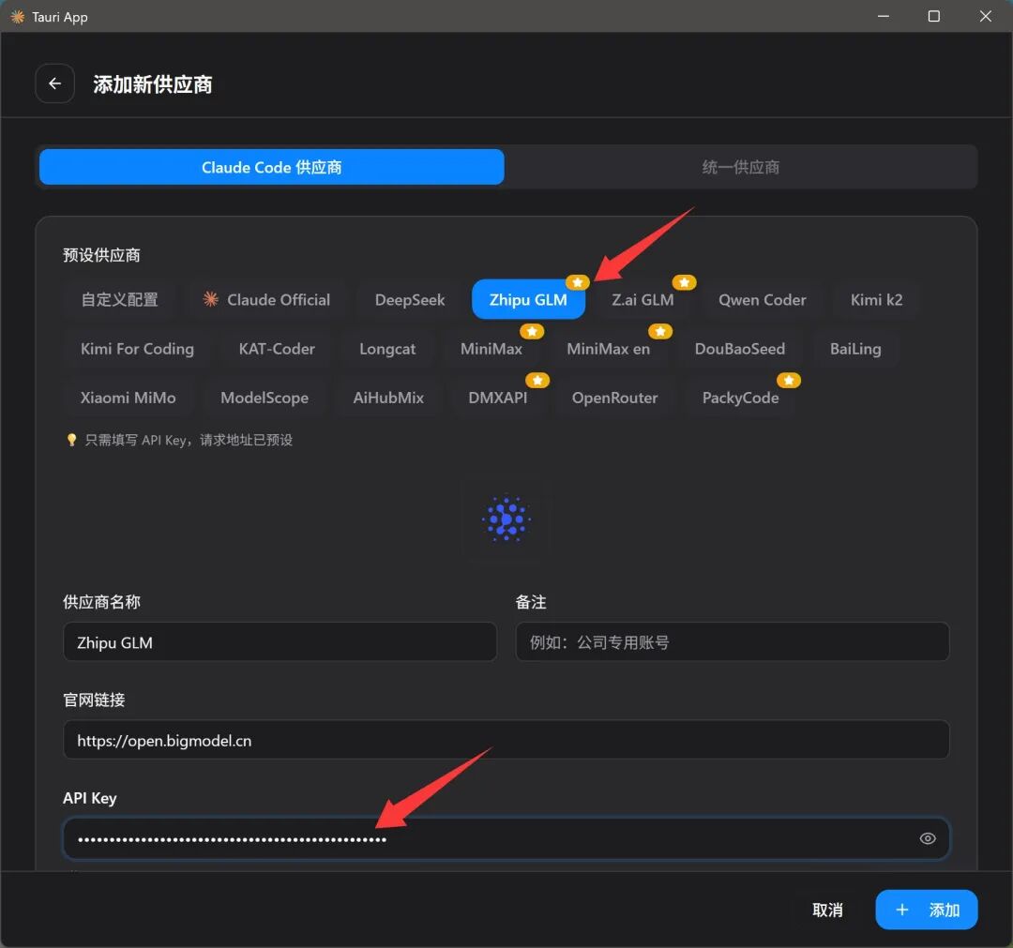1013x948 pixels.
Task: Click the star badge on MiniMax
Action: point(532,331)
